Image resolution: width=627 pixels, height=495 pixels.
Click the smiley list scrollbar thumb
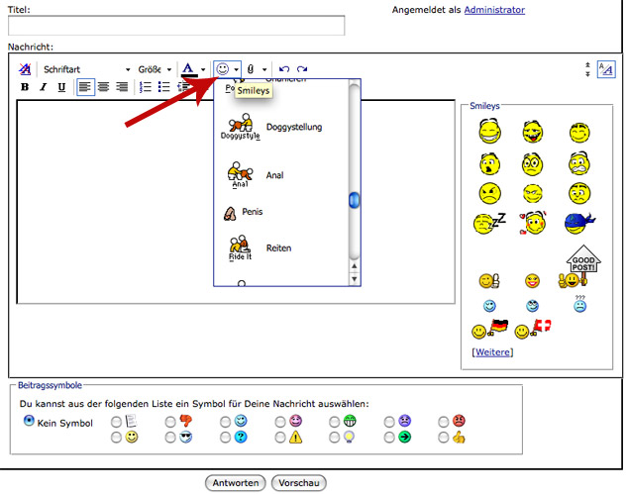click(x=354, y=201)
